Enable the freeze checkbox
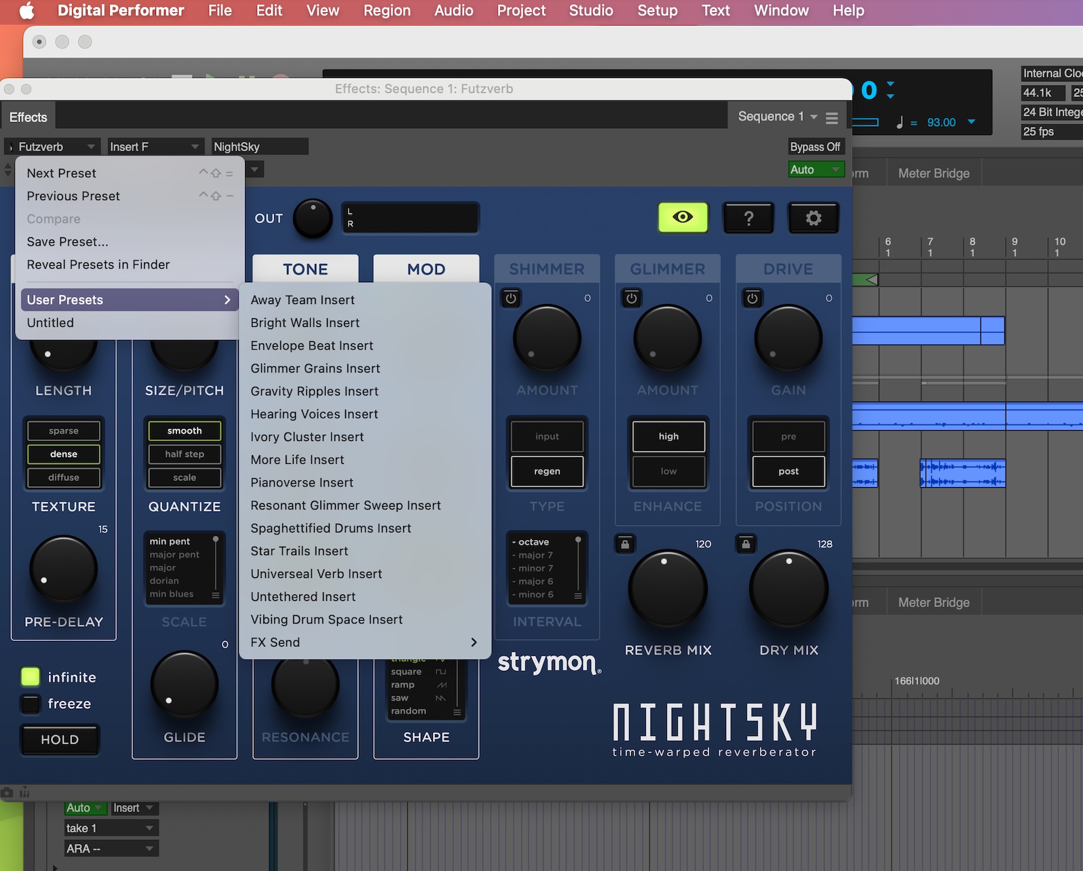Image resolution: width=1083 pixels, height=871 pixels. click(x=31, y=704)
